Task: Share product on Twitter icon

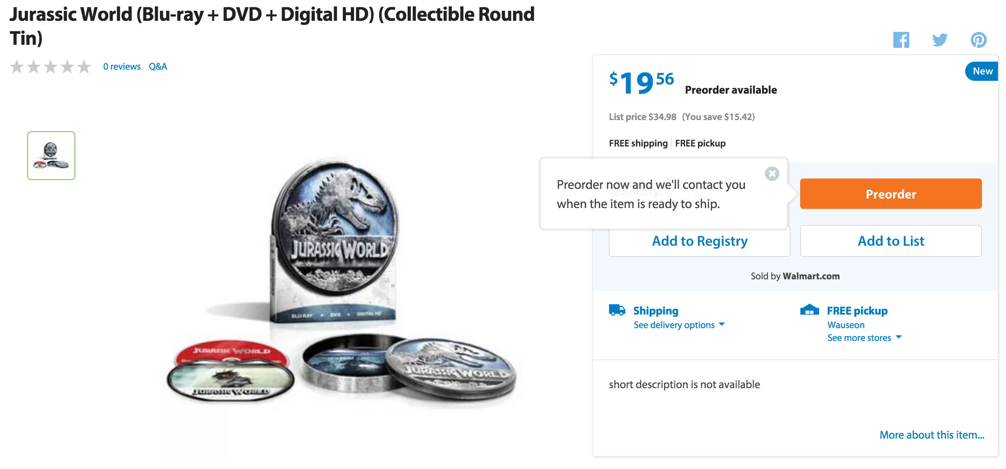Action: [x=940, y=40]
